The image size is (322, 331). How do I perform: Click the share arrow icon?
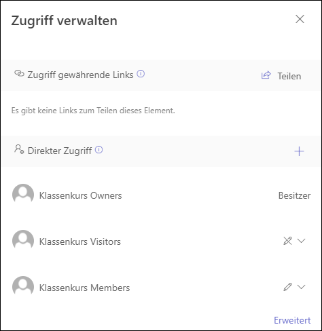click(266, 75)
